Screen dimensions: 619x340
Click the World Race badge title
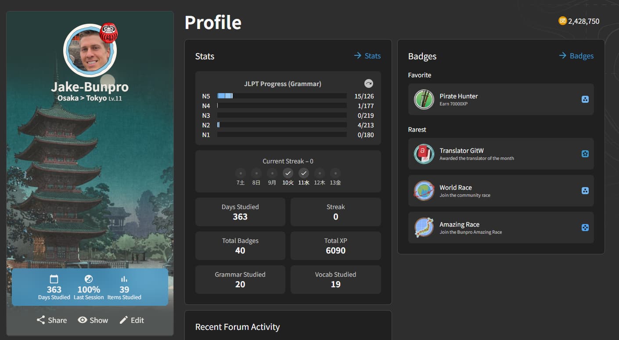click(456, 187)
